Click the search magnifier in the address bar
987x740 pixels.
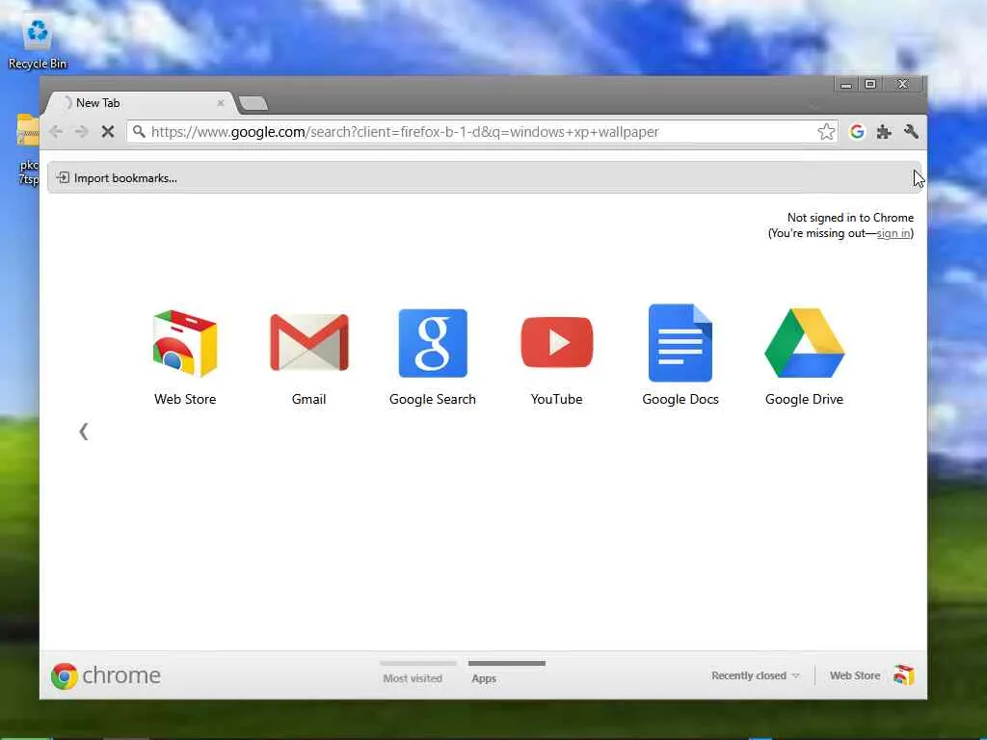click(x=139, y=131)
